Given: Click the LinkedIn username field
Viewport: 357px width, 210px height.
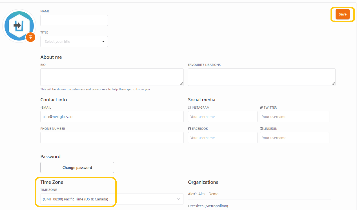Looking at the screenshot, I should click(x=294, y=138).
